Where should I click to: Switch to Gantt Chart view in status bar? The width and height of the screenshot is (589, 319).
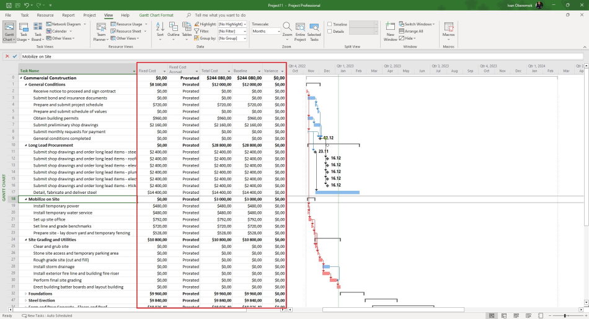click(491, 316)
